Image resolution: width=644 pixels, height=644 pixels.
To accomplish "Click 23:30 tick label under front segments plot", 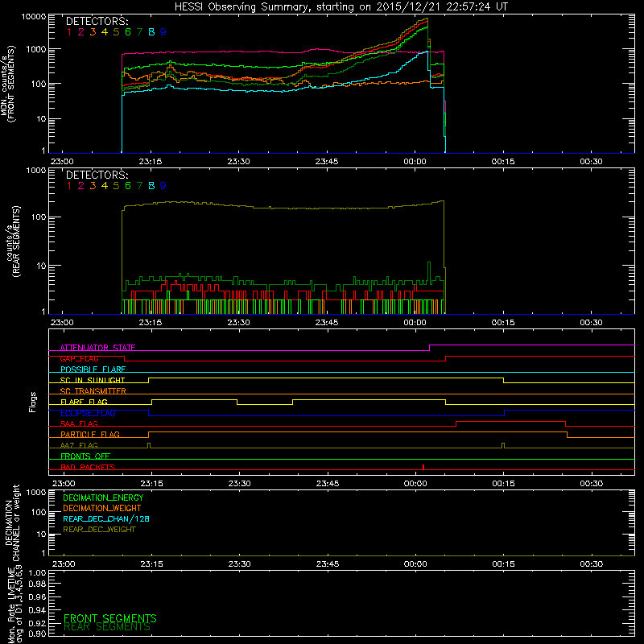I will pyautogui.click(x=238, y=162).
